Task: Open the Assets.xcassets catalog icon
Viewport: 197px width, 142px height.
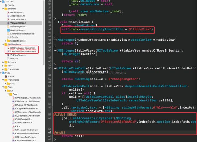Action: [x=8, y=30]
